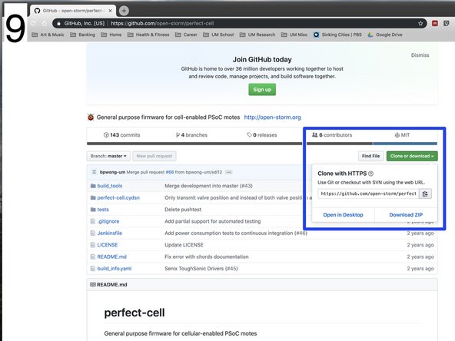View the MIT license
Viewport: 455px width, 341px height.
402,135
